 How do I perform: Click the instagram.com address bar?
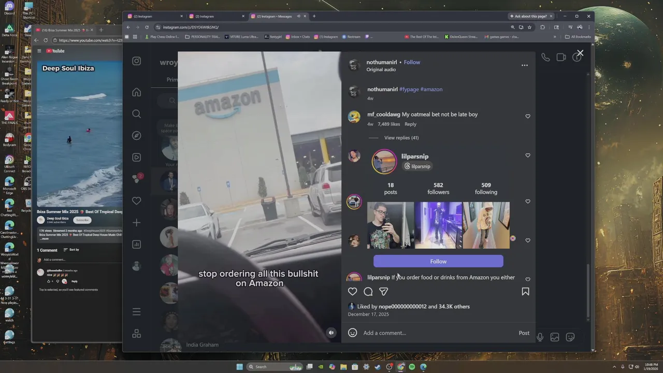tap(331, 27)
